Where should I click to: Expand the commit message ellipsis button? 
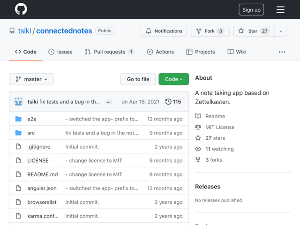click(x=109, y=102)
